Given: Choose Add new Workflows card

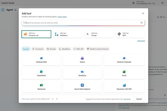Looking at the screenshot, I should pyautogui.click(x=68, y=34).
